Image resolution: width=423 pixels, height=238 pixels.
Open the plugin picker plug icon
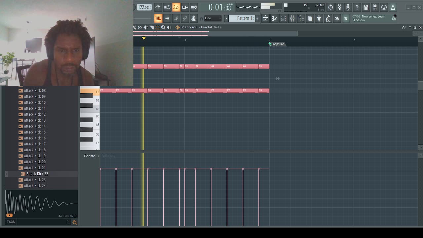point(319,19)
